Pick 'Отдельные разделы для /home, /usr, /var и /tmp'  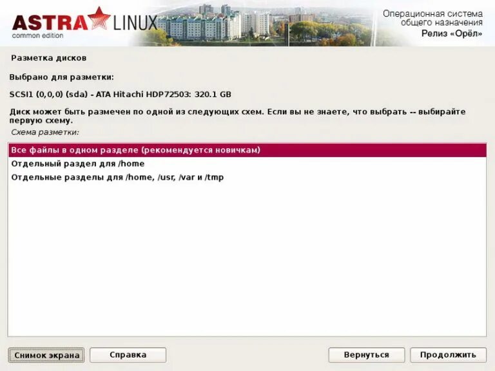247,177
